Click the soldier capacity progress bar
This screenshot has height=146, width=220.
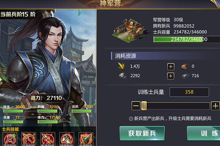click(187, 39)
